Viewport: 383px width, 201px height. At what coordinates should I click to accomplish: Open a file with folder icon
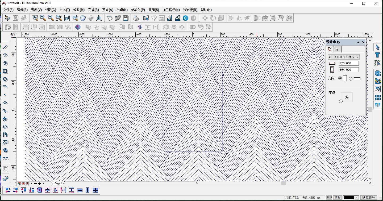pos(118,18)
